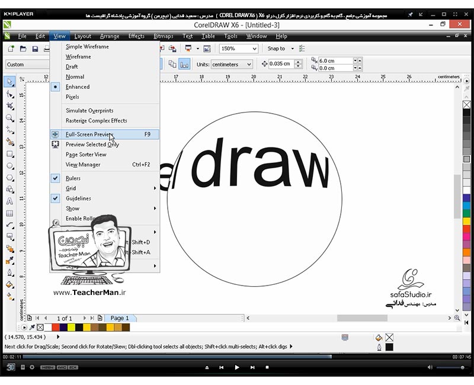
Task: Click the New document icon
Action: click(11, 49)
